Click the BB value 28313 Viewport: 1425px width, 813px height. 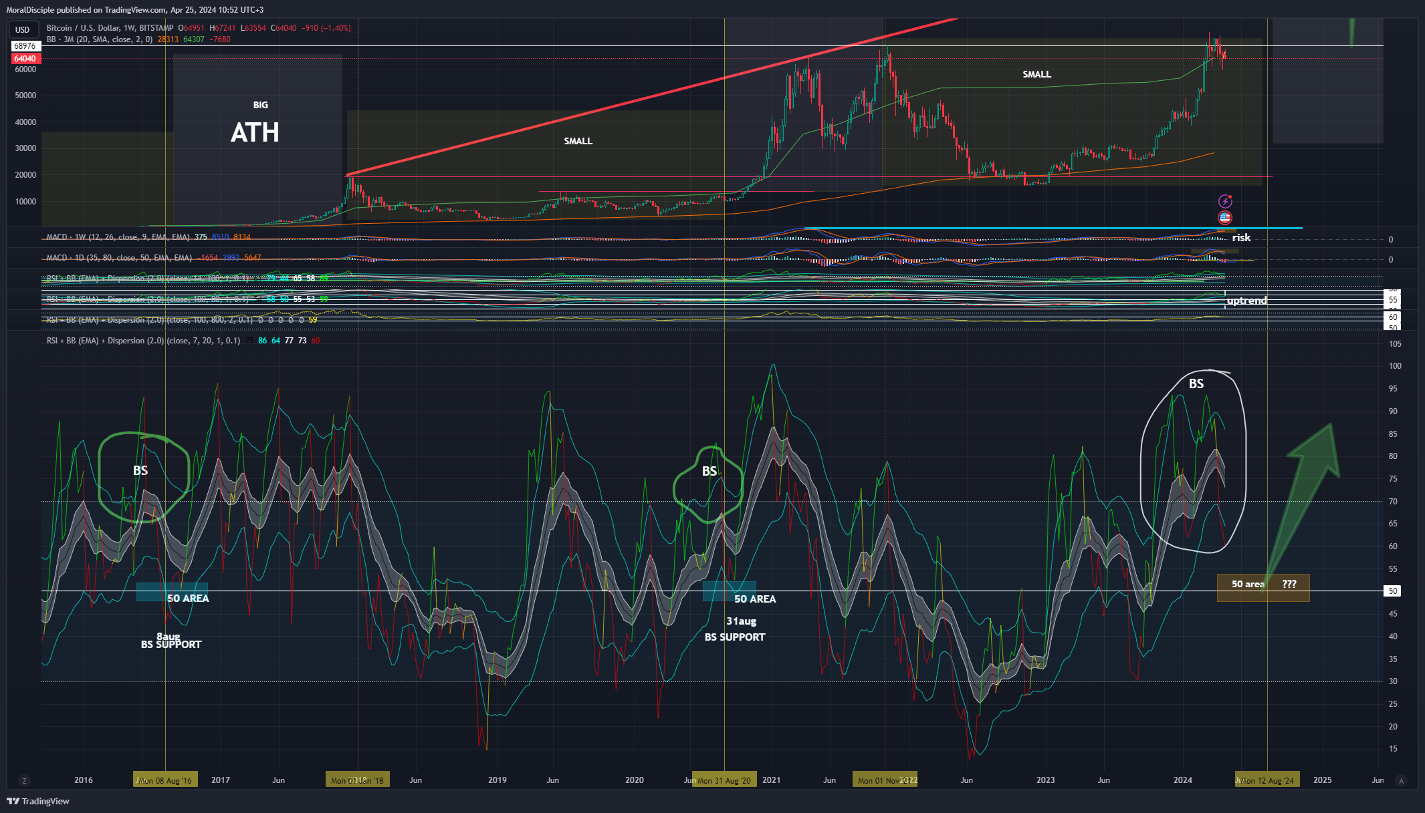point(168,39)
